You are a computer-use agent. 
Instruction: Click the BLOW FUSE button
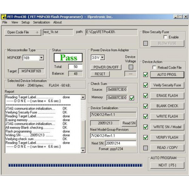click(167, 43)
